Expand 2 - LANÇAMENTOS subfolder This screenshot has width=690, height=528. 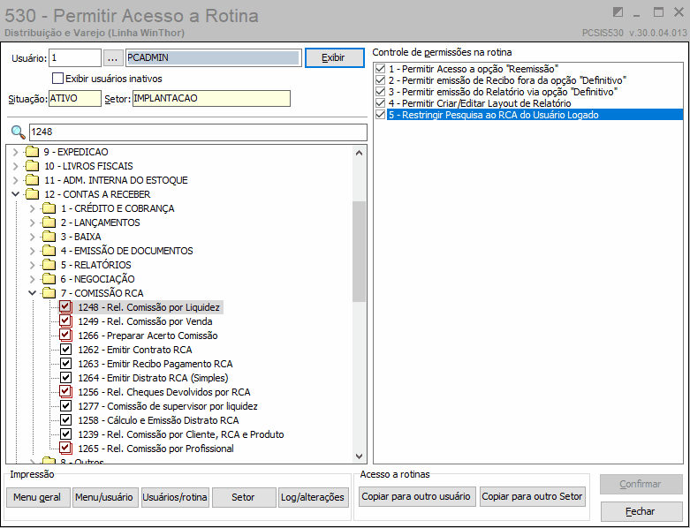pyautogui.click(x=32, y=223)
